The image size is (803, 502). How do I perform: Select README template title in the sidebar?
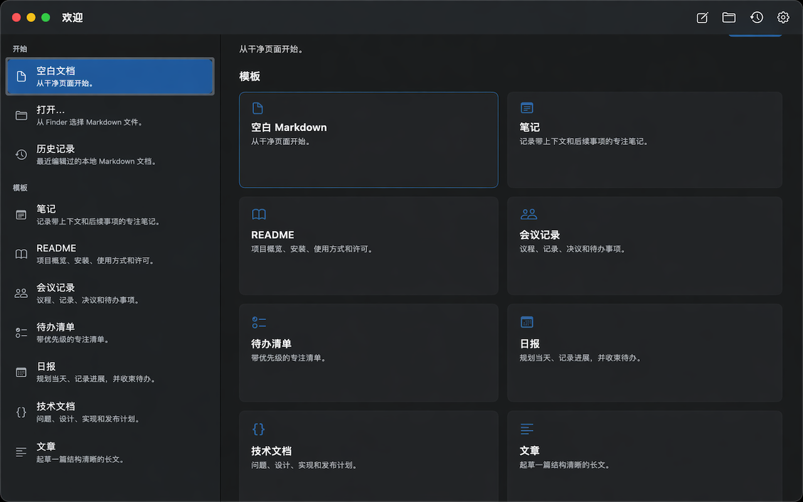click(x=56, y=248)
